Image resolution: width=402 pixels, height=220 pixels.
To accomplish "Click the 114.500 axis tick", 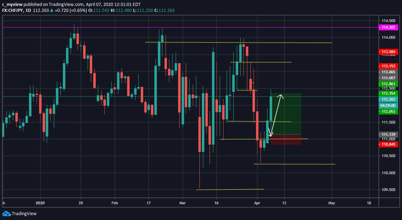I will (x=388, y=21).
